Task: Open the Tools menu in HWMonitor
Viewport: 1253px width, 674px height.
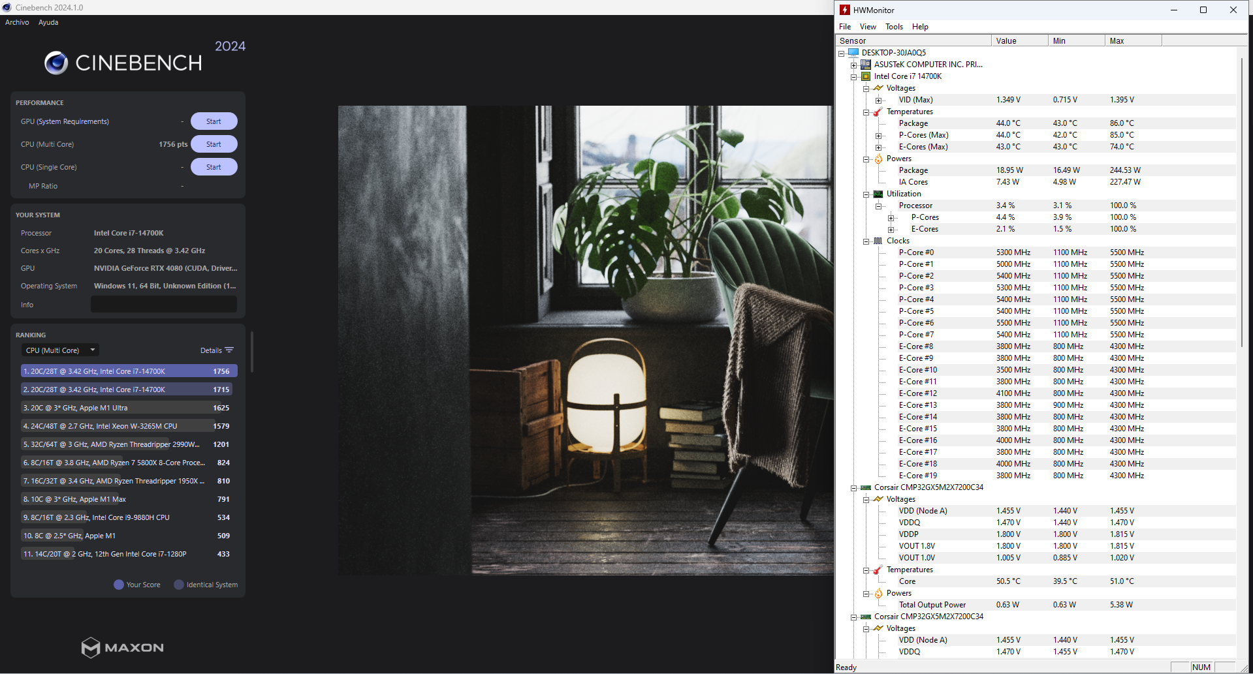Action: tap(894, 27)
